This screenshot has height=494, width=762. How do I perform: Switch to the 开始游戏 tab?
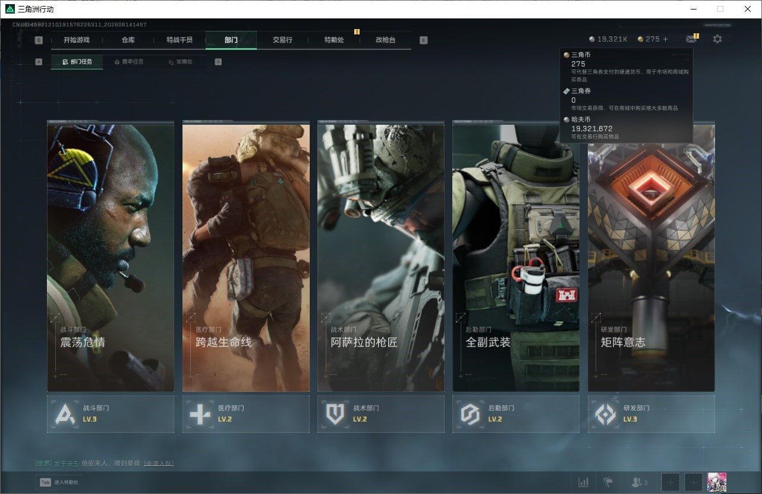pyautogui.click(x=77, y=40)
